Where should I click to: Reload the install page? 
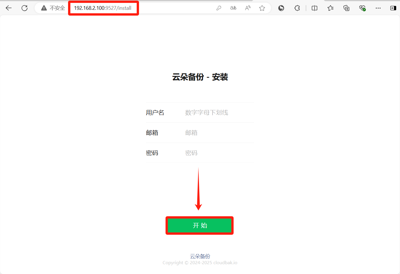coord(25,8)
